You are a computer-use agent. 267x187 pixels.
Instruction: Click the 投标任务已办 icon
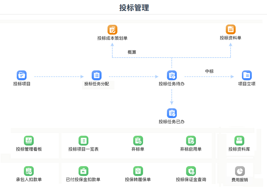tap(171, 113)
